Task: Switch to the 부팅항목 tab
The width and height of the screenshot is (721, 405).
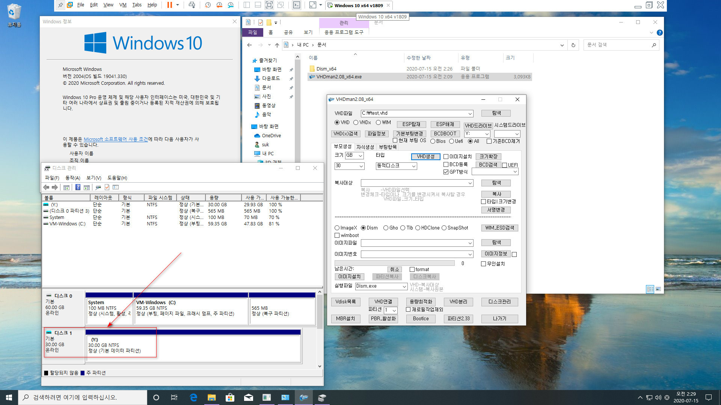Action: (388, 147)
